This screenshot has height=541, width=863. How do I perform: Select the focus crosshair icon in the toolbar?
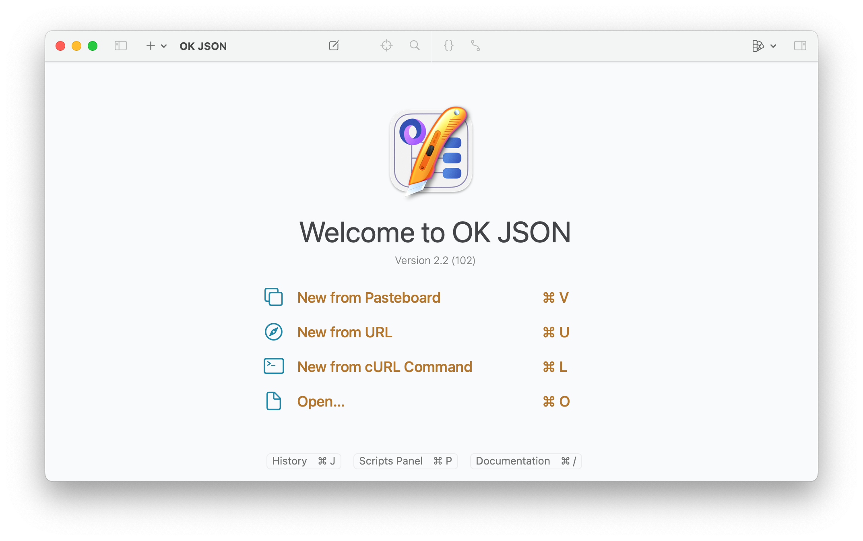click(x=386, y=45)
